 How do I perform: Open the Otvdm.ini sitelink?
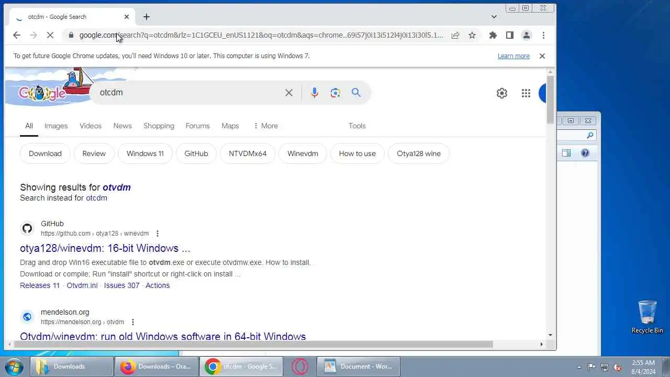[x=82, y=285]
